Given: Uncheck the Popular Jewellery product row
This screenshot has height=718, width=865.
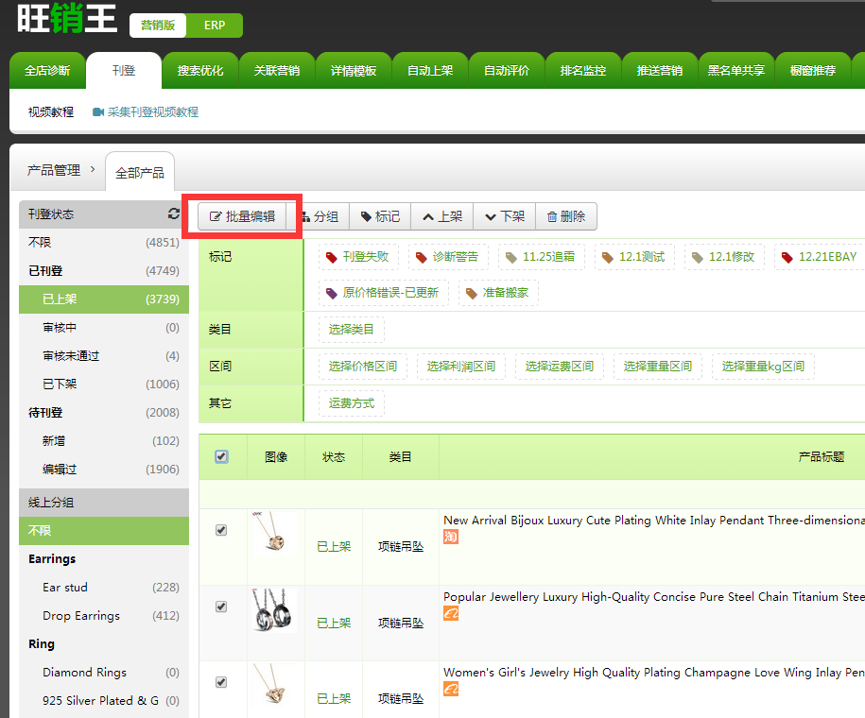Looking at the screenshot, I should click(x=221, y=607).
